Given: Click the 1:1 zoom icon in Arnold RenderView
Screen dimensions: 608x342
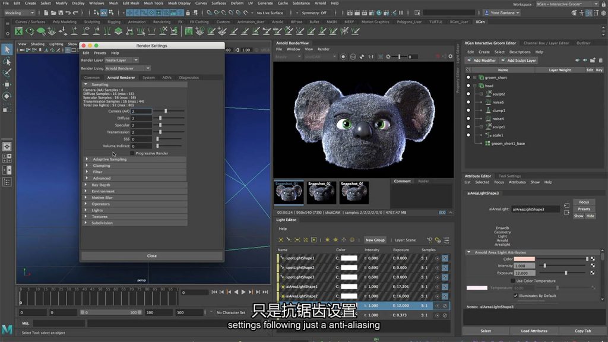Looking at the screenshot, I should (370, 56).
